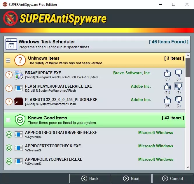Give thumbs down to FLASHPLAYERUPDATESERVICE.EXE
194x184 pixels.
coord(179,86)
